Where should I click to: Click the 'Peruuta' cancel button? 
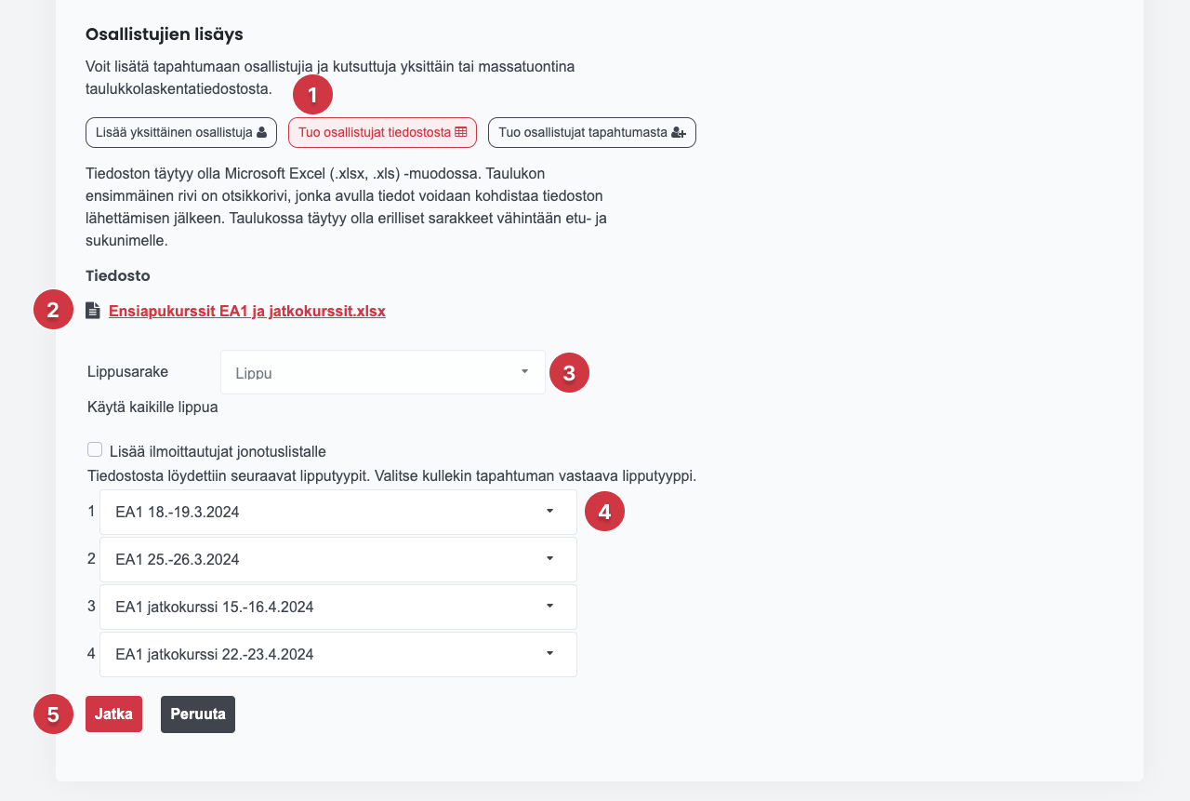click(x=198, y=714)
